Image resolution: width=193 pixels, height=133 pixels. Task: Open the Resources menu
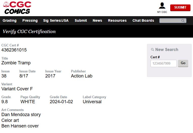click(117, 20)
